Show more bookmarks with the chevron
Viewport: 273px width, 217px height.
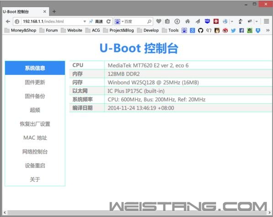(268, 31)
